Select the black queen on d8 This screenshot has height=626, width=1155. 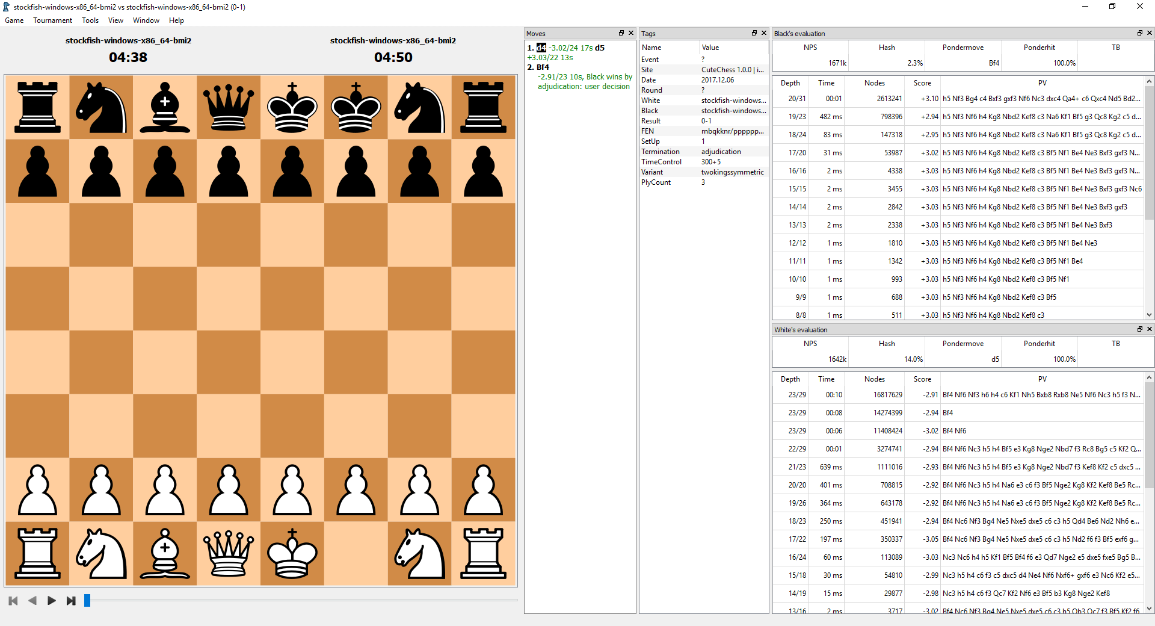[x=229, y=107]
